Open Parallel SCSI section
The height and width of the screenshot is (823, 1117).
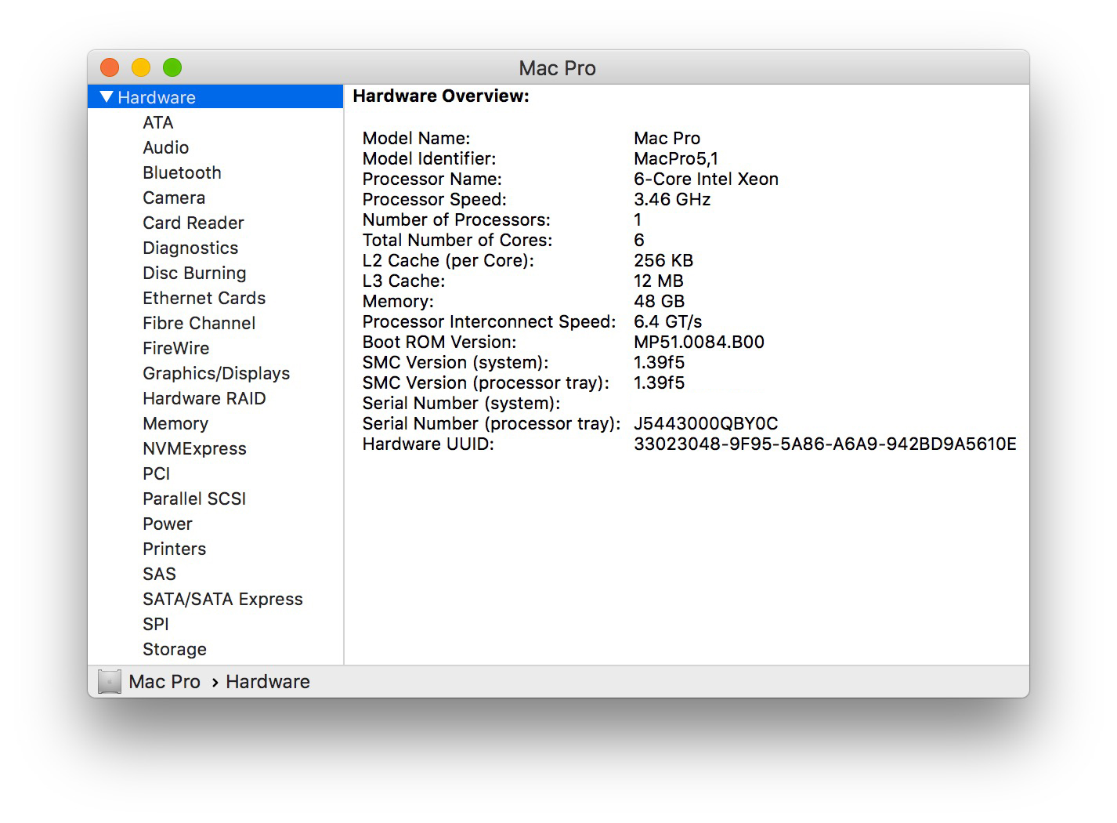pos(194,499)
